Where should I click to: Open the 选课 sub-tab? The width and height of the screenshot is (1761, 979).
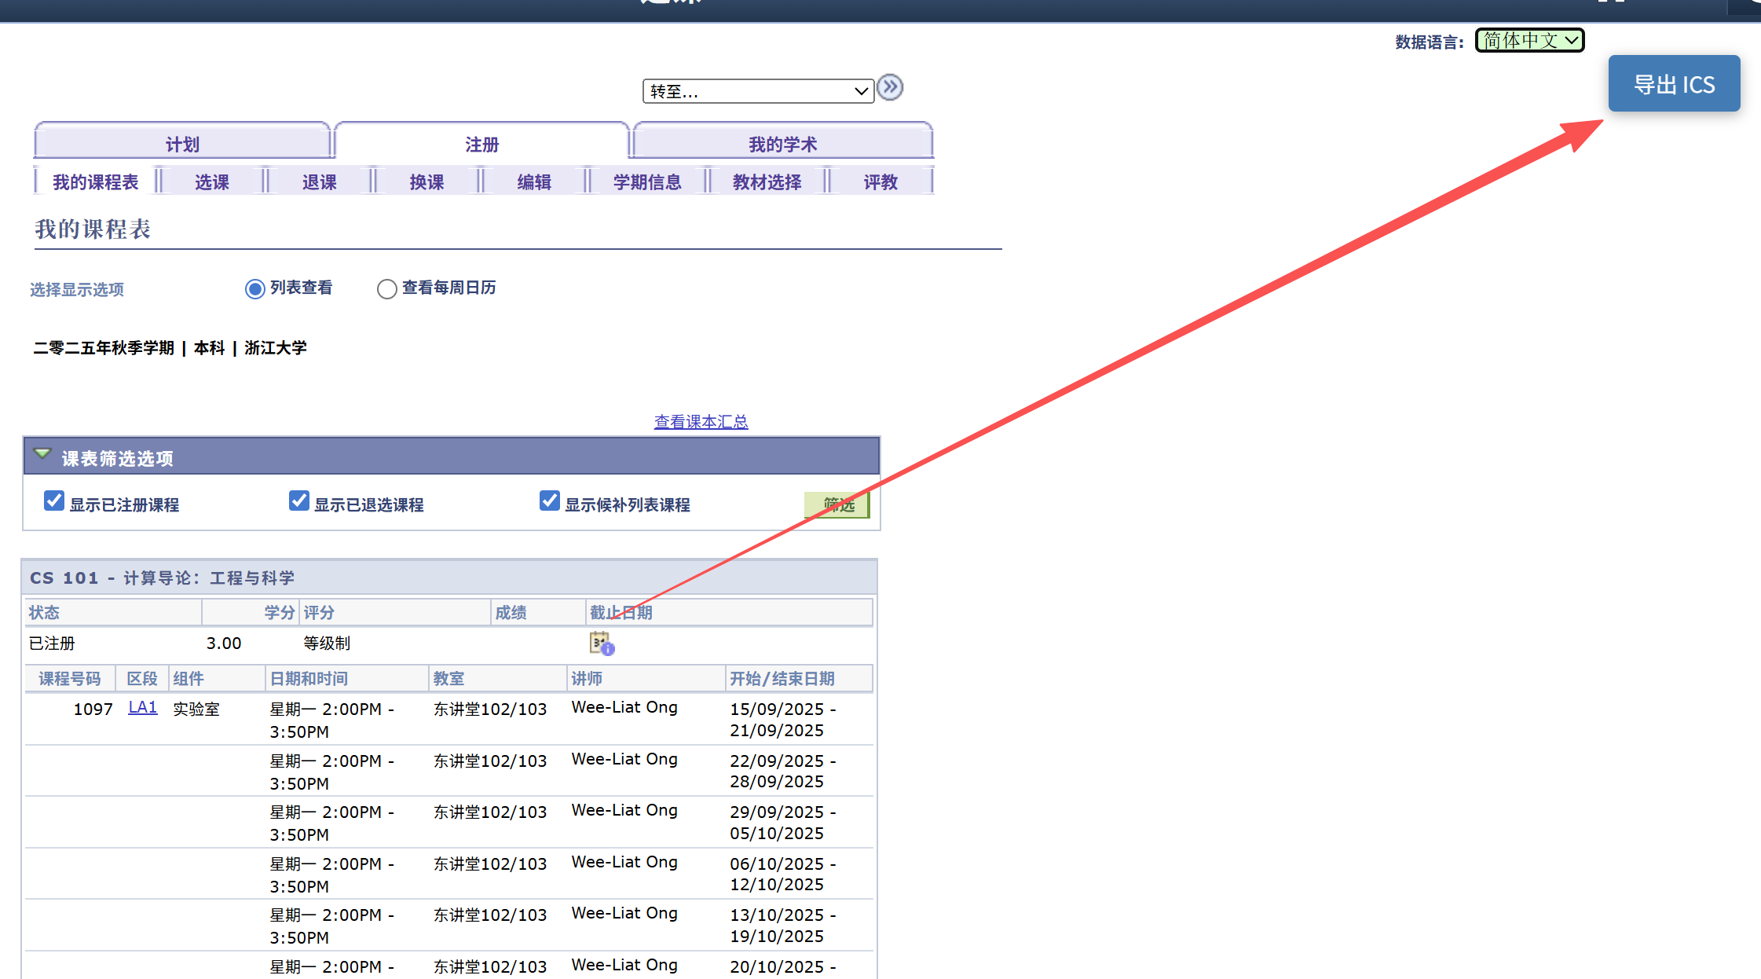pyautogui.click(x=211, y=182)
